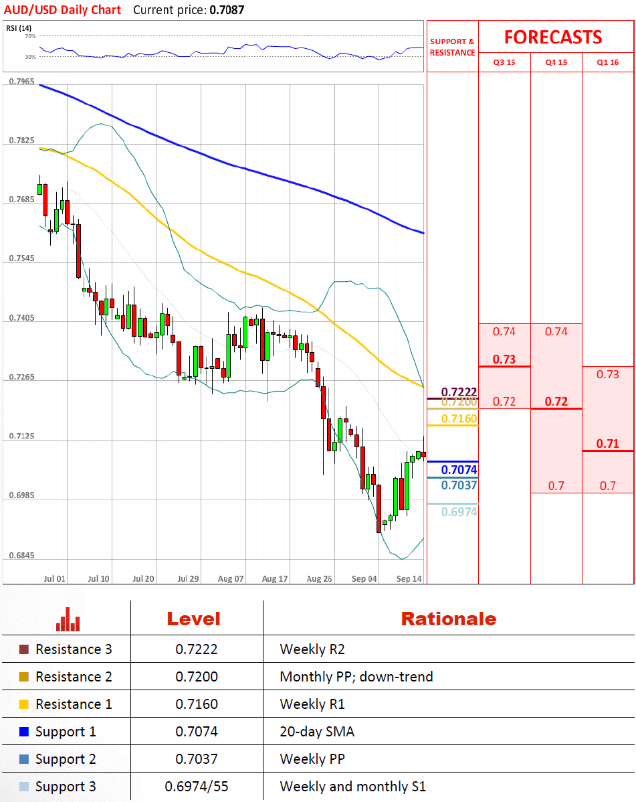Click the SUPPORT & RESISTANCE header
Viewport: 636px width, 802px height.
coord(453,47)
